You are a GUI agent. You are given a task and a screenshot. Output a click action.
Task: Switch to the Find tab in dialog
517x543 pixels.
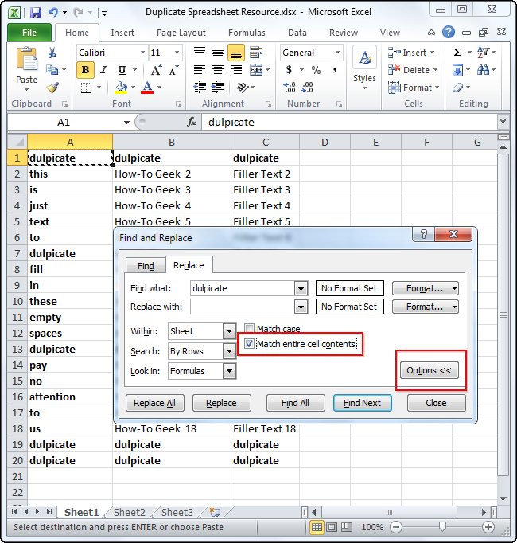pyautogui.click(x=146, y=266)
